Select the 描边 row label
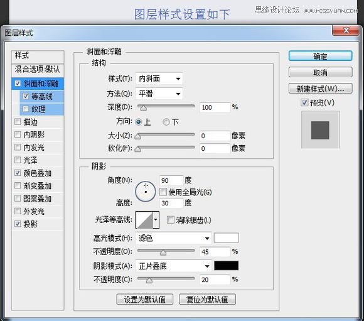364x321 pixels. click(30, 122)
